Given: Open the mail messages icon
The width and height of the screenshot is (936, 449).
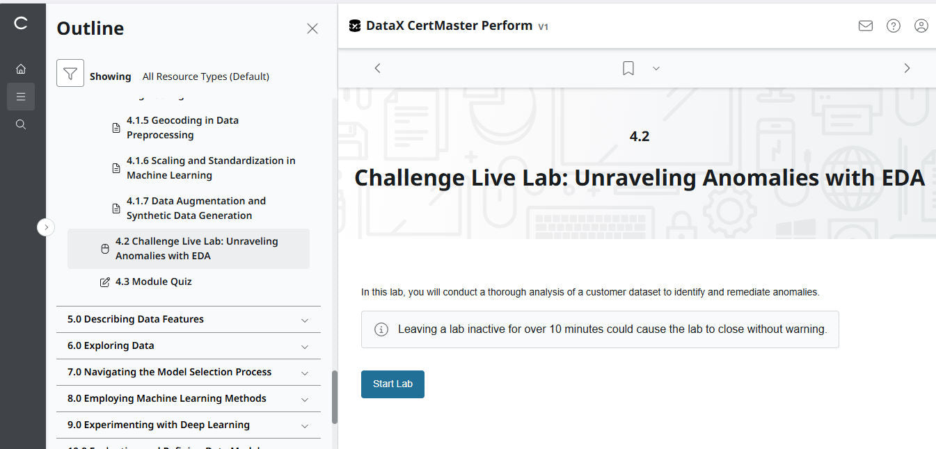Looking at the screenshot, I should click(x=865, y=26).
